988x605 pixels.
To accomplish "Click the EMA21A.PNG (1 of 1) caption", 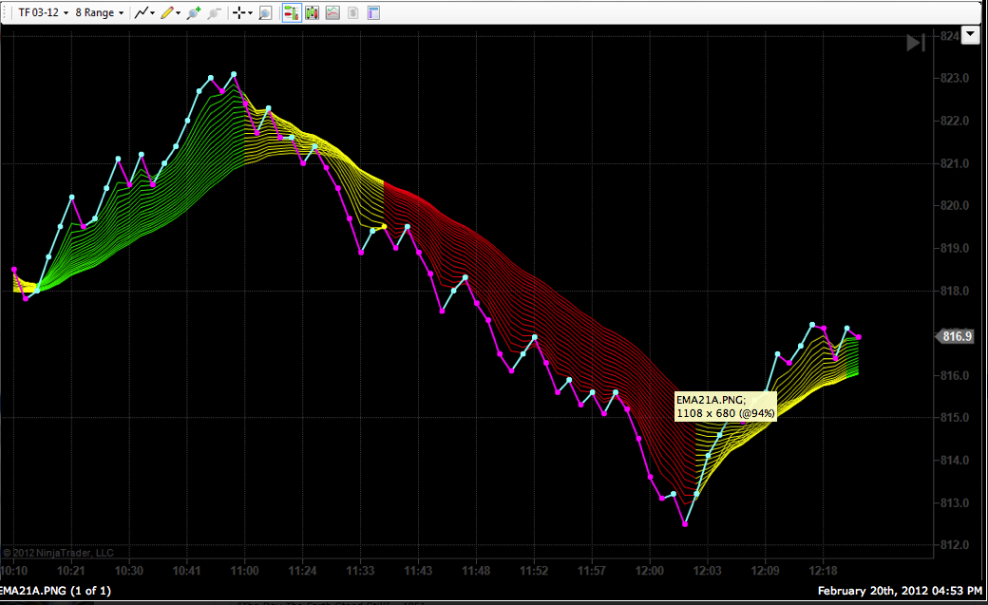I will pos(55,591).
